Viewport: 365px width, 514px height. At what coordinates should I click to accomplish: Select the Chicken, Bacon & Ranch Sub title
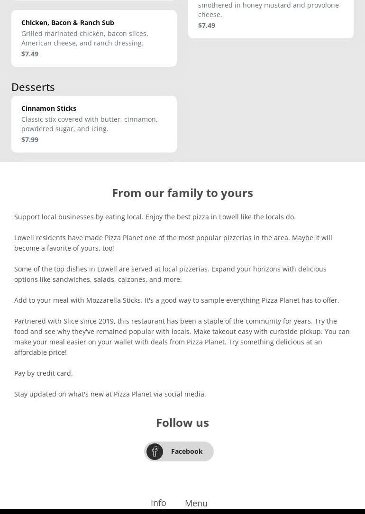click(68, 23)
